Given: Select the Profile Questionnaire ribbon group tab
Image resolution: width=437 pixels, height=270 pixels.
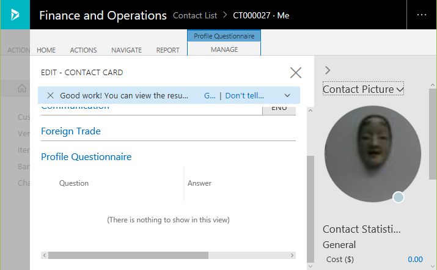Looking at the screenshot, I should click(224, 36).
